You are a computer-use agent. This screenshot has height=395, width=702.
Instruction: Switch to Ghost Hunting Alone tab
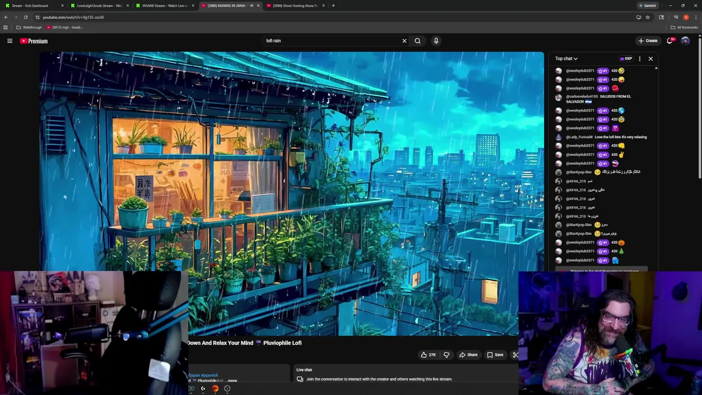pyautogui.click(x=295, y=5)
